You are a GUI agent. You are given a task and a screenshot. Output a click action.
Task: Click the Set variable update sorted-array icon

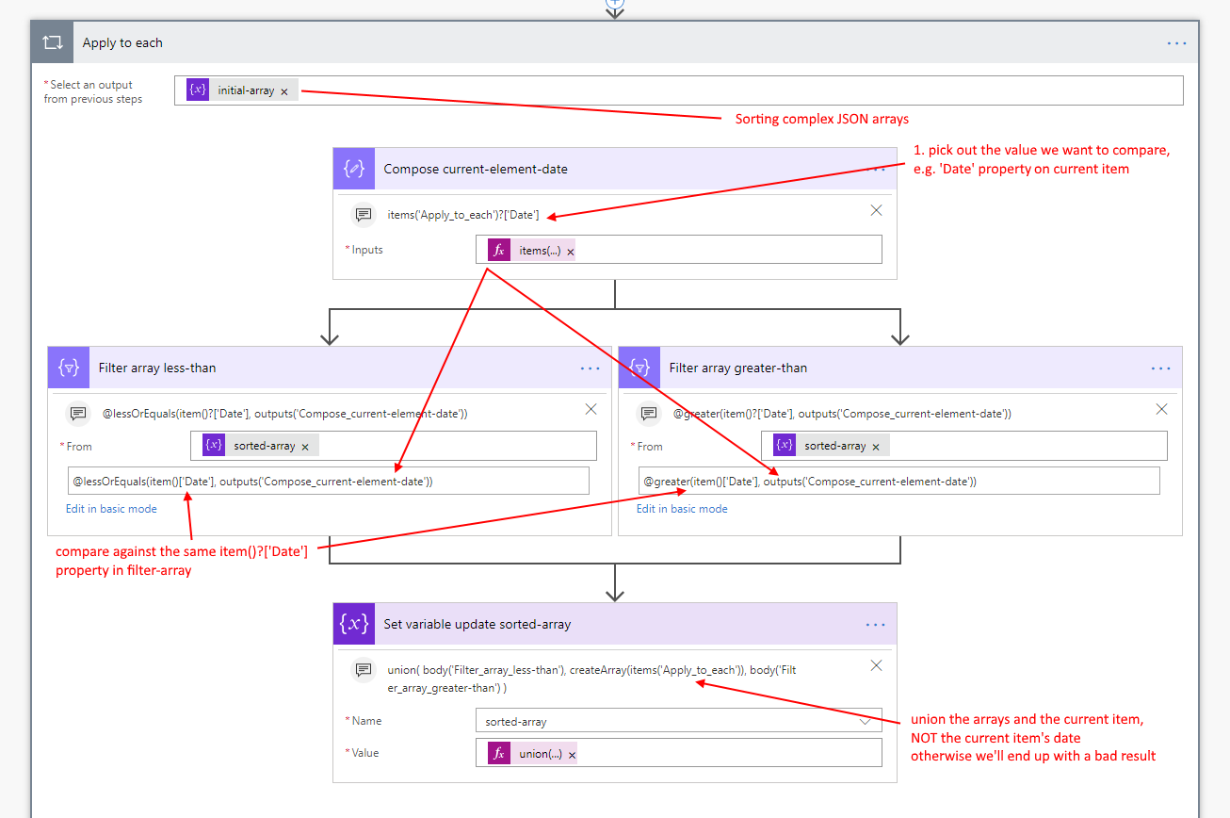[x=354, y=625]
